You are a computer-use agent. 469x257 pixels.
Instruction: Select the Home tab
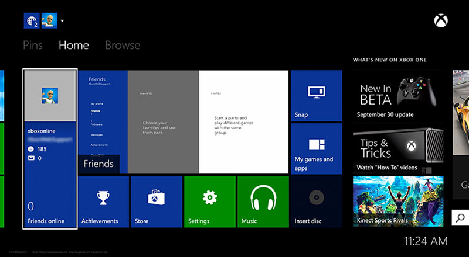pos(74,45)
